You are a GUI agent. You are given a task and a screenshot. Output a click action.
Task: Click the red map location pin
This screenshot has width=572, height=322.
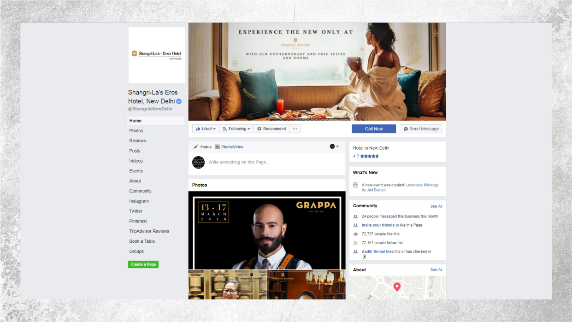point(397,287)
